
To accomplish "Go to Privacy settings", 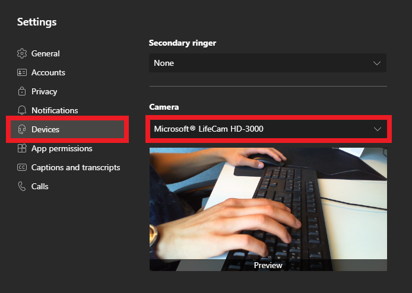I will pyautogui.click(x=67, y=91).
